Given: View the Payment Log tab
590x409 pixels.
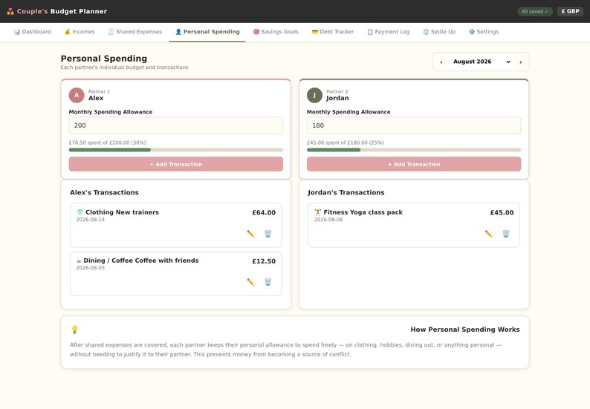Looking at the screenshot, I should [x=389, y=32].
